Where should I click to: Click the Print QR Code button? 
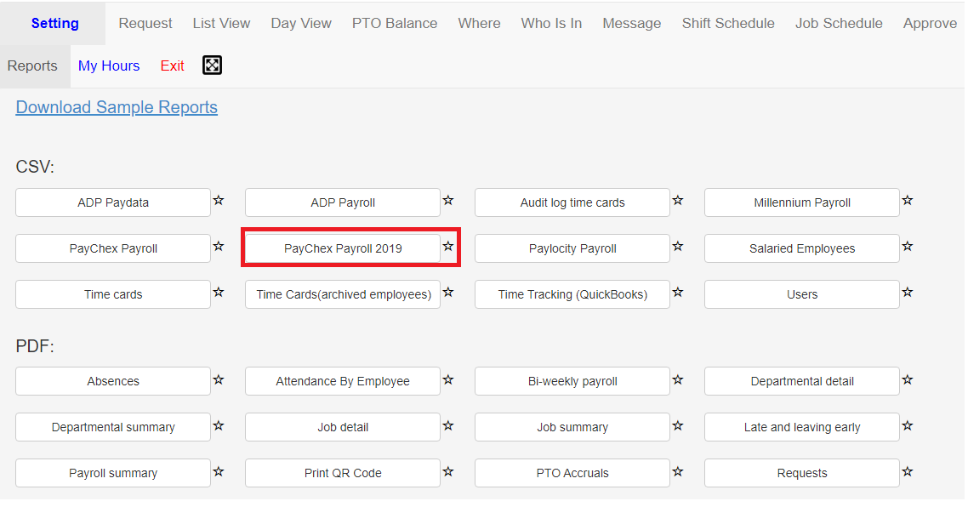tap(343, 473)
